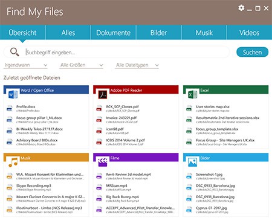
Task: Switch to the Videos tab
Action: coord(250,33)
